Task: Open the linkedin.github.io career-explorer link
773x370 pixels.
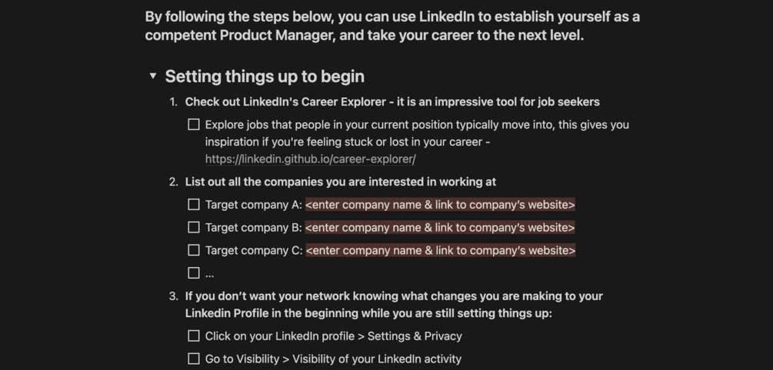Action: 311,160
